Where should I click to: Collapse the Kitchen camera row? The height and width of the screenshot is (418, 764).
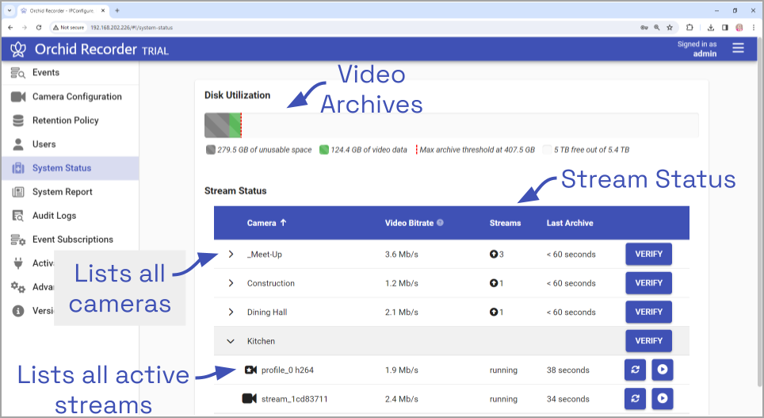click(231, 341)
